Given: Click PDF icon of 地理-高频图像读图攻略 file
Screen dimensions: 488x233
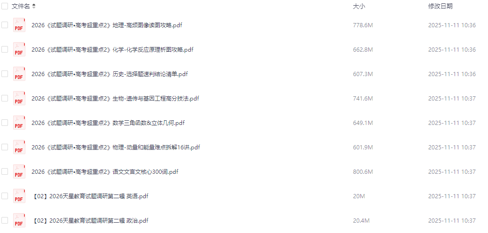Looking at the screenshot, I should pyautogui.click(x=19, y=25).
